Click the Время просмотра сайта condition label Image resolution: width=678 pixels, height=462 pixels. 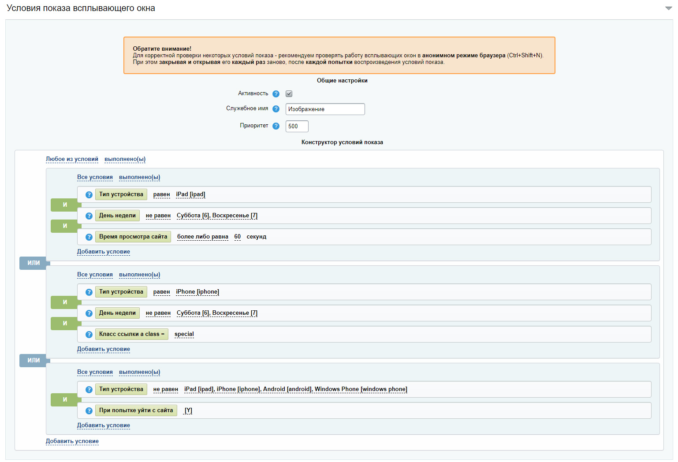click(133, 237)
